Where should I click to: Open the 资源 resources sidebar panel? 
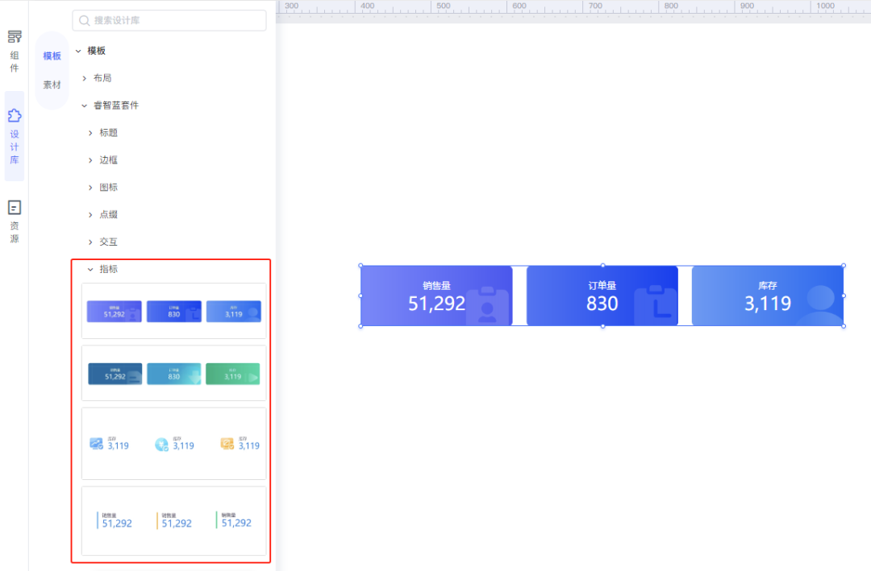click(15, 221)
